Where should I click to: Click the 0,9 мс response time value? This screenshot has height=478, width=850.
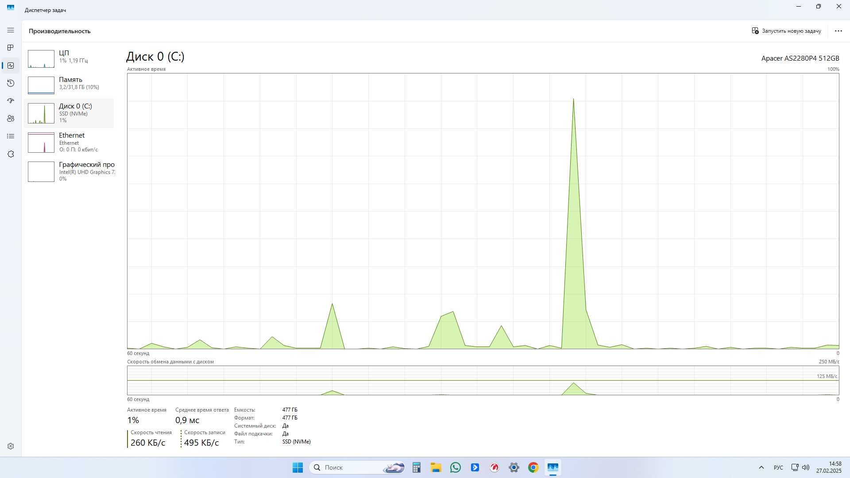[x=187, y=420]
